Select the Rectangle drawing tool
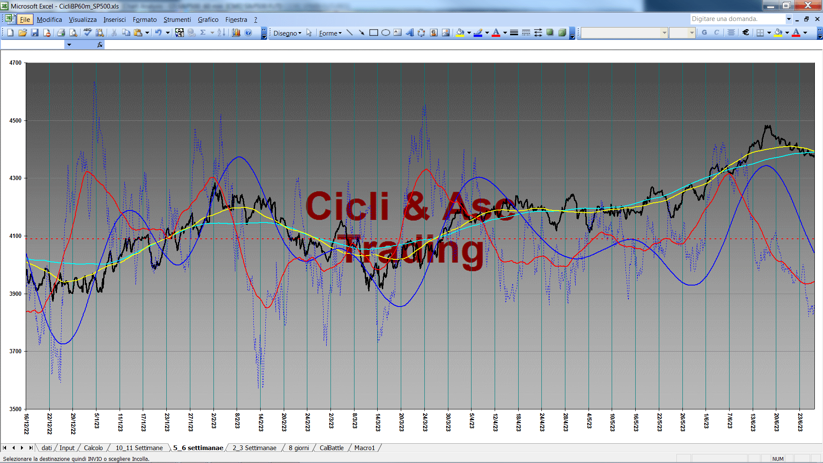 click(x=373, y=33)
